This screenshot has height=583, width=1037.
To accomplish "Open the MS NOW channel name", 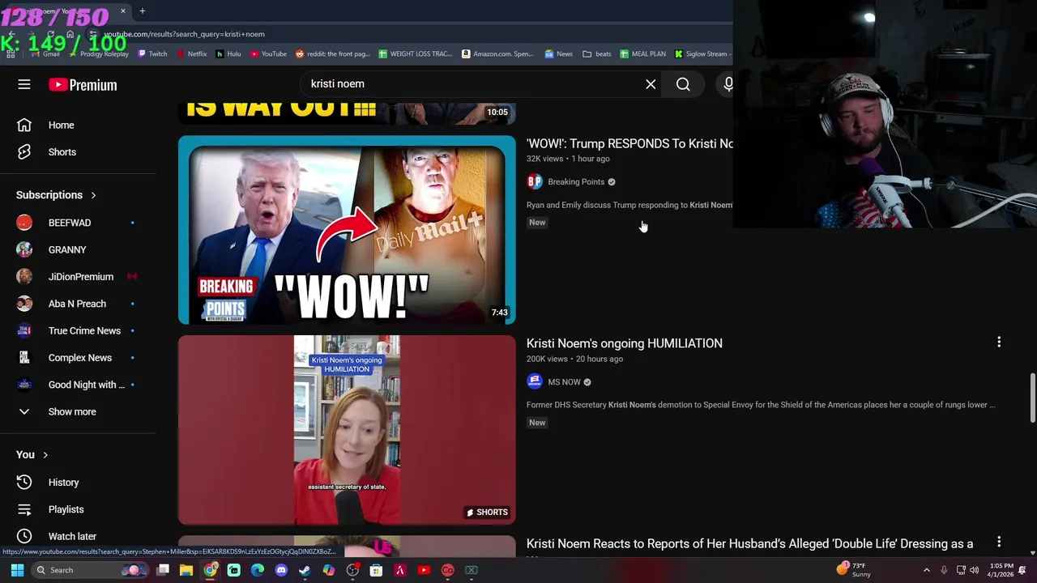I will coord(564,382).
